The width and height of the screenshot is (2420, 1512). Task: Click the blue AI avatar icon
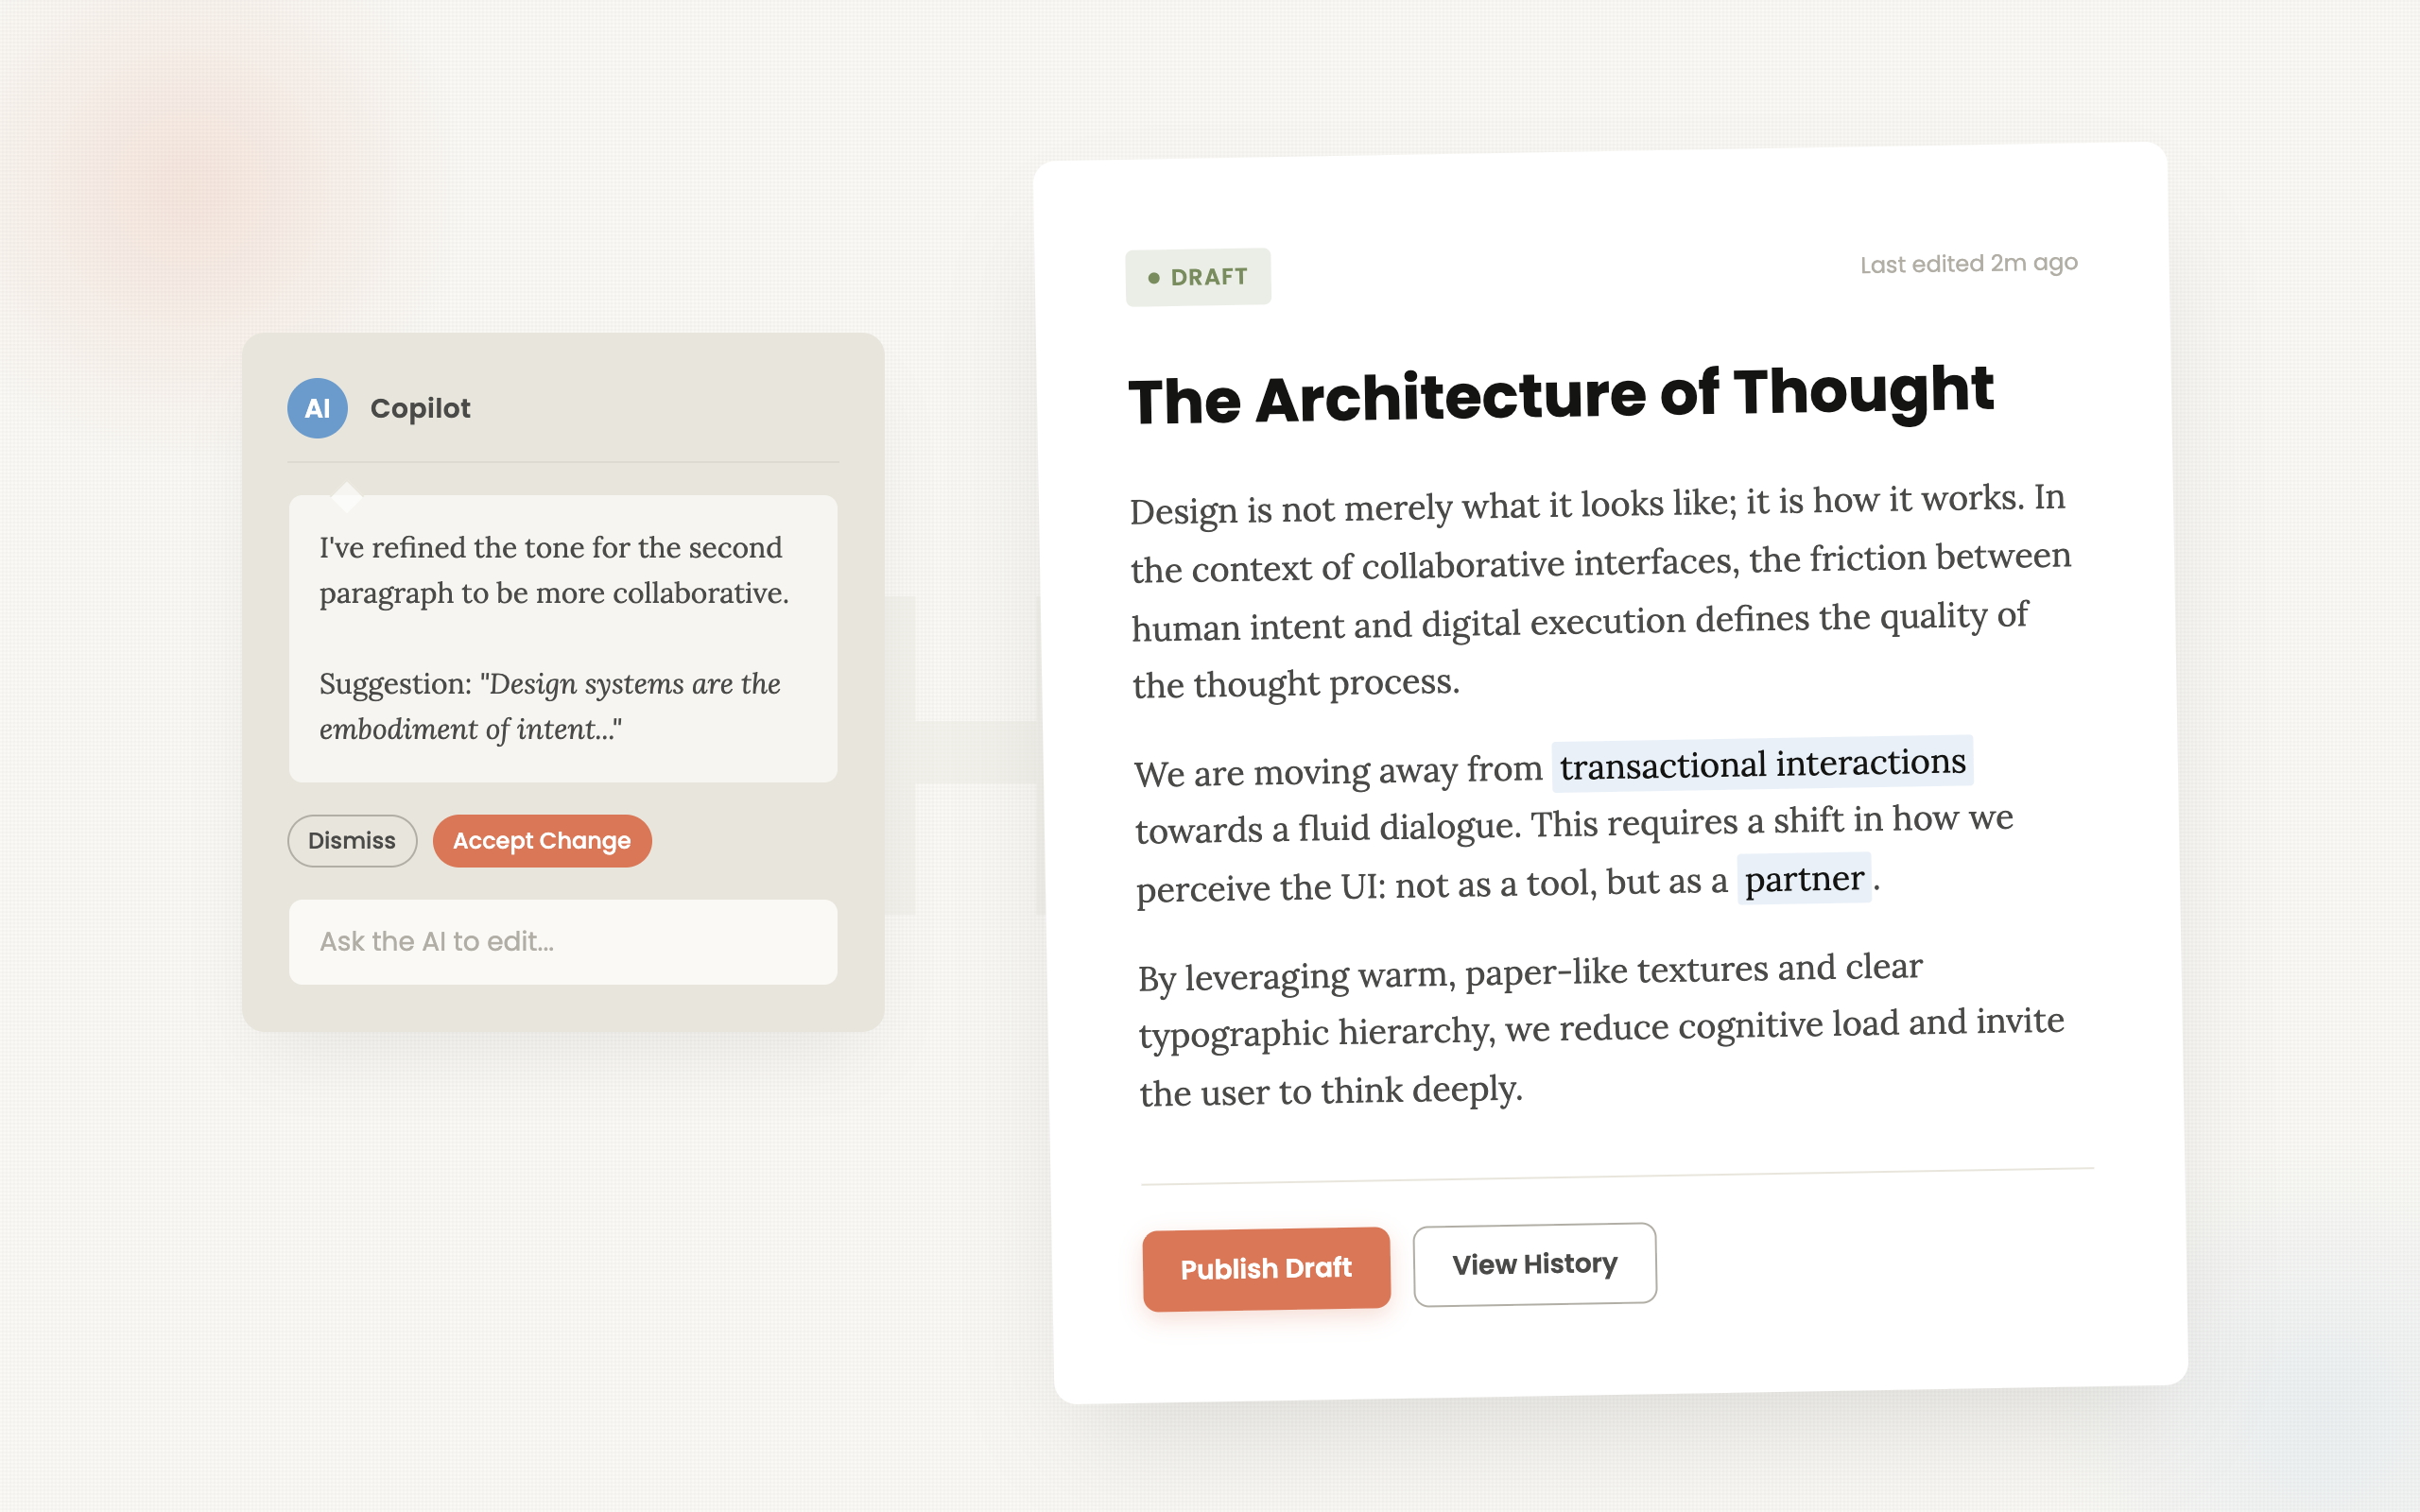(317, 408)
